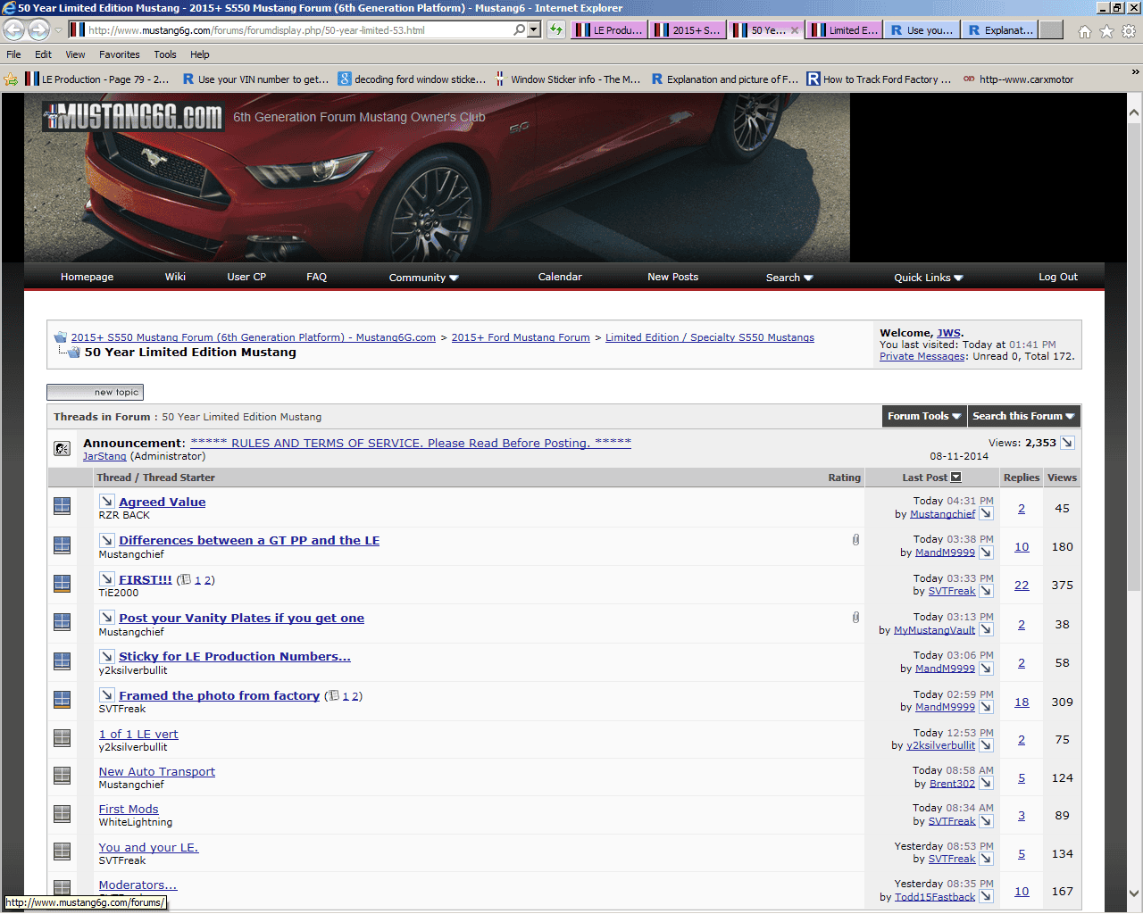Open the Forum Tools dropdown
This screenshot has width=1143, height=914.
(x=923, y=416)
